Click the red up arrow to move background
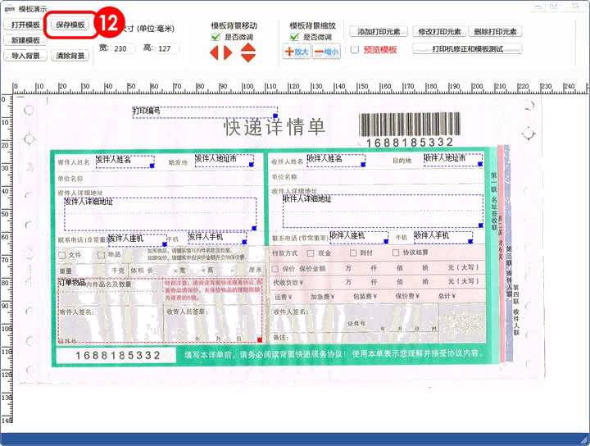Screen dimensions: 590x446 pyautogui.click(x=248, y=47)
